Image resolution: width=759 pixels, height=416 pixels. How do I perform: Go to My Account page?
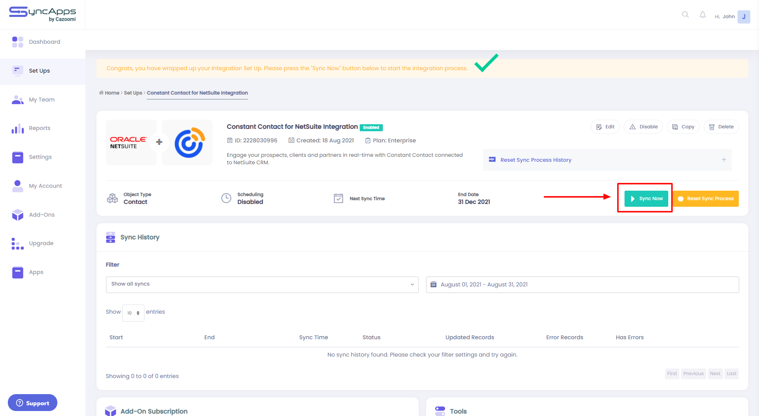click(42, 186)
